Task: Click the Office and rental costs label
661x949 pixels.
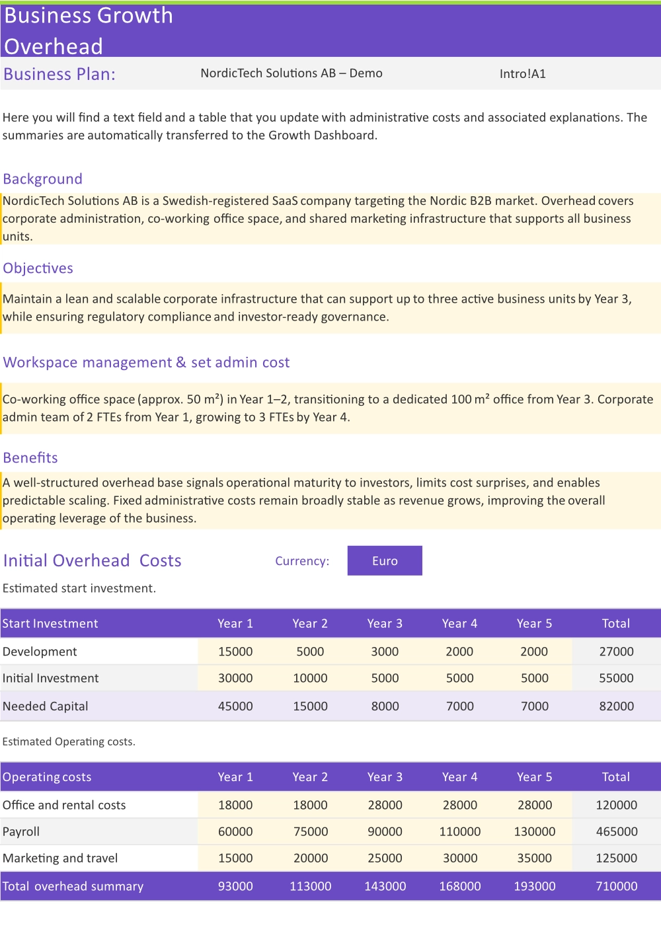Action: [64, 805]
